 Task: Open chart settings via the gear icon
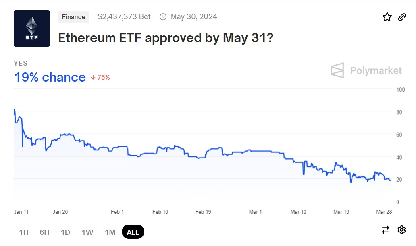(401, 230)
